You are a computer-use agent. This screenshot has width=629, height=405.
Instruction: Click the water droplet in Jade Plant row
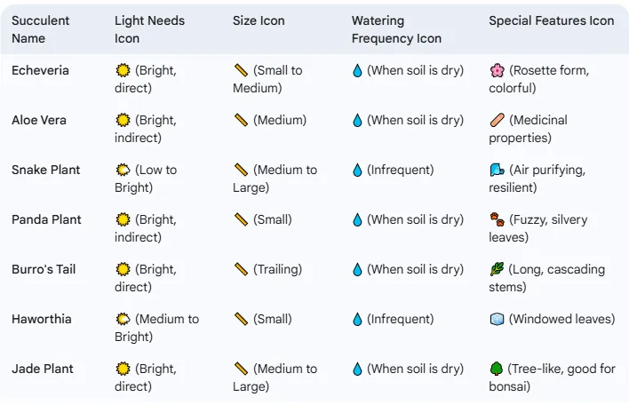(x=357, y=369)
